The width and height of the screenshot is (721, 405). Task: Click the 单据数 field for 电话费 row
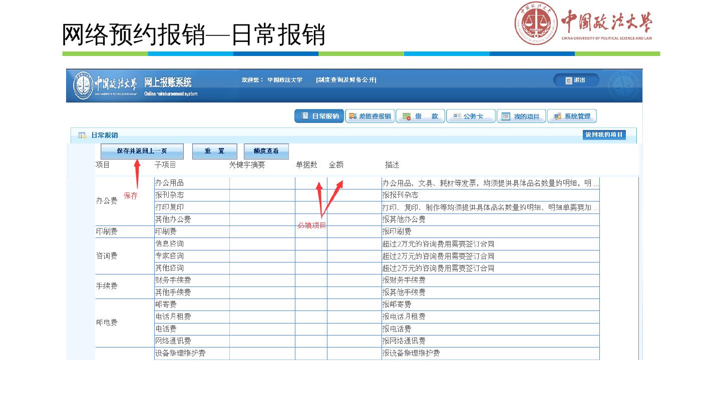point(311,329)
